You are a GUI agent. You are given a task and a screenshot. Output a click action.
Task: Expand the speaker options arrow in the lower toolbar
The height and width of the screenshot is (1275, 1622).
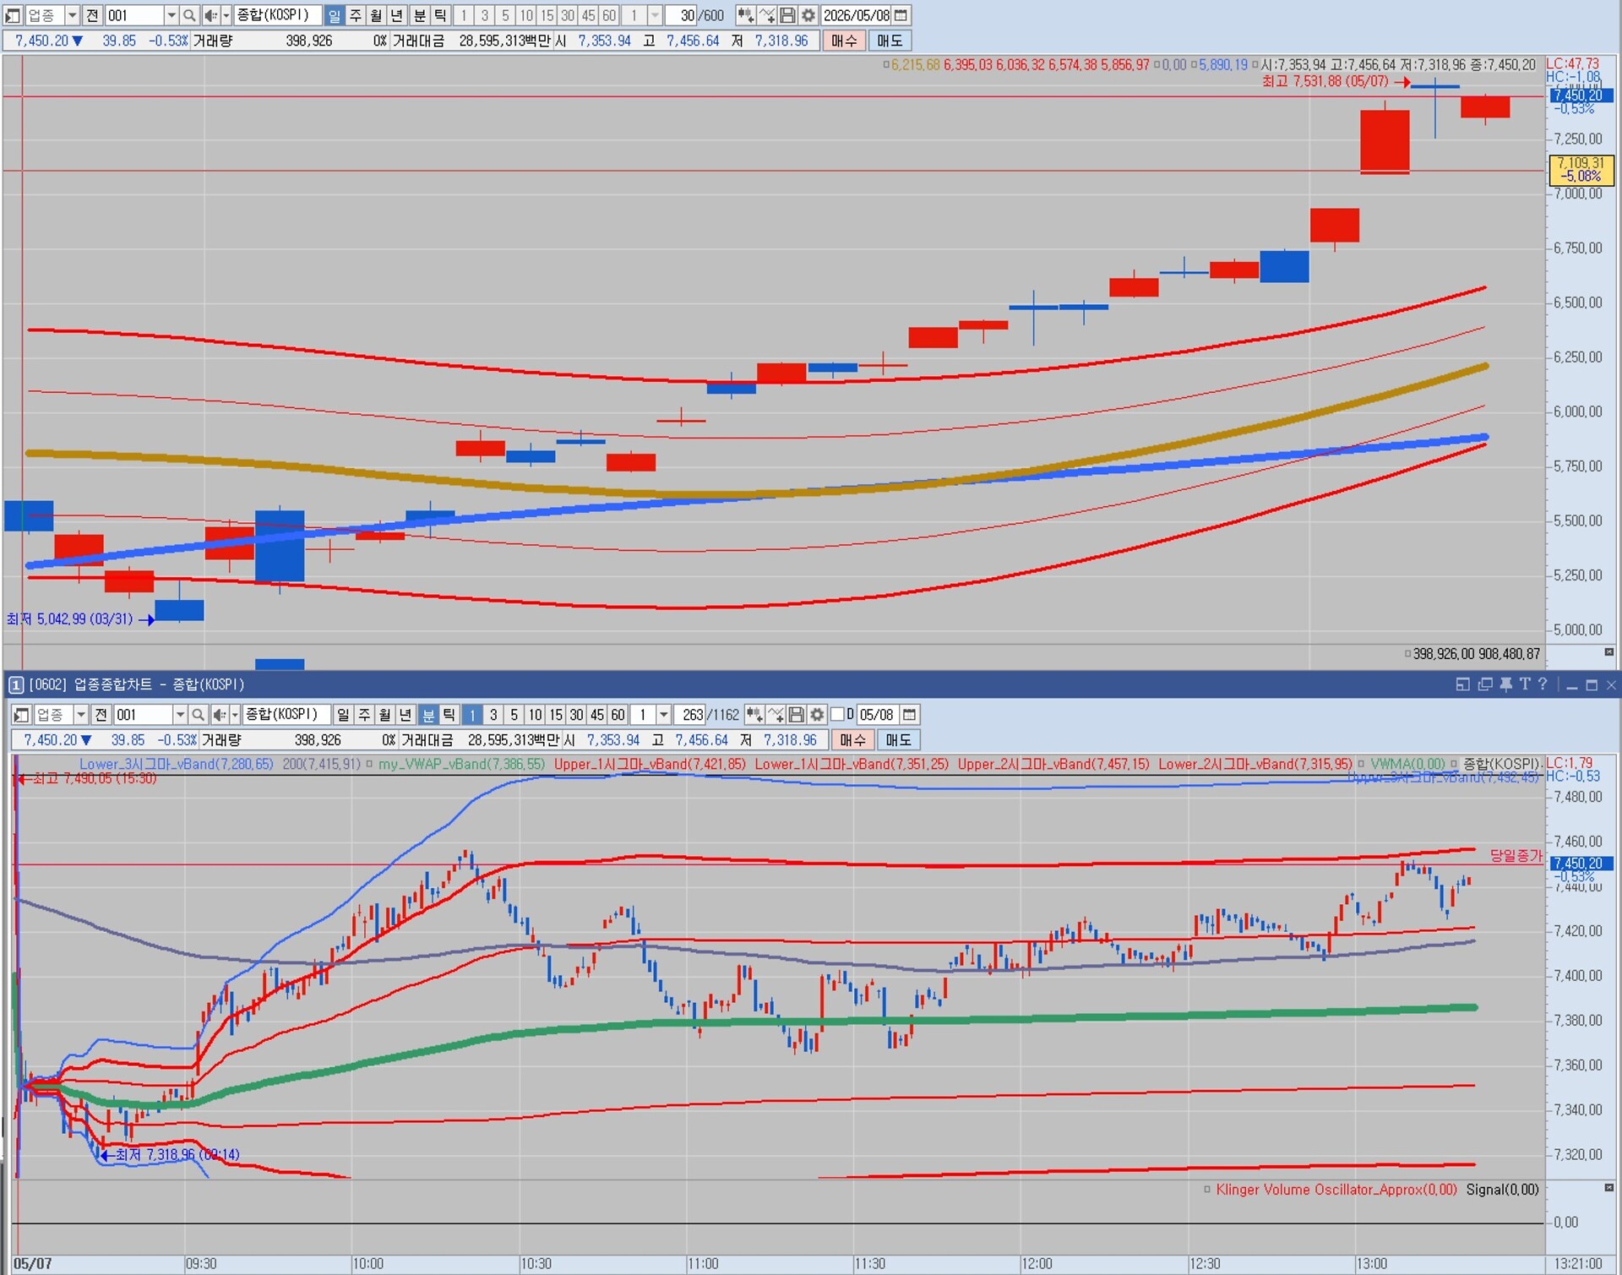[234, 715]
